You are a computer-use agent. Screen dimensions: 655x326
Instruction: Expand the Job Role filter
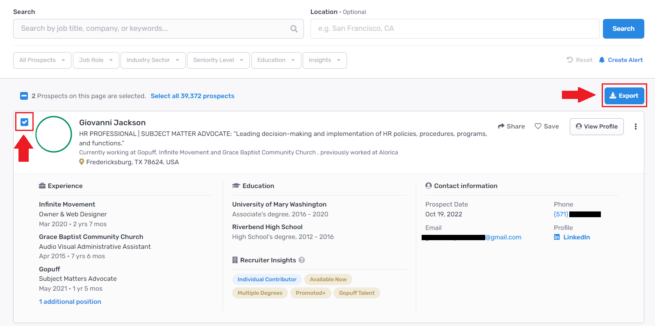pos(96,60)
